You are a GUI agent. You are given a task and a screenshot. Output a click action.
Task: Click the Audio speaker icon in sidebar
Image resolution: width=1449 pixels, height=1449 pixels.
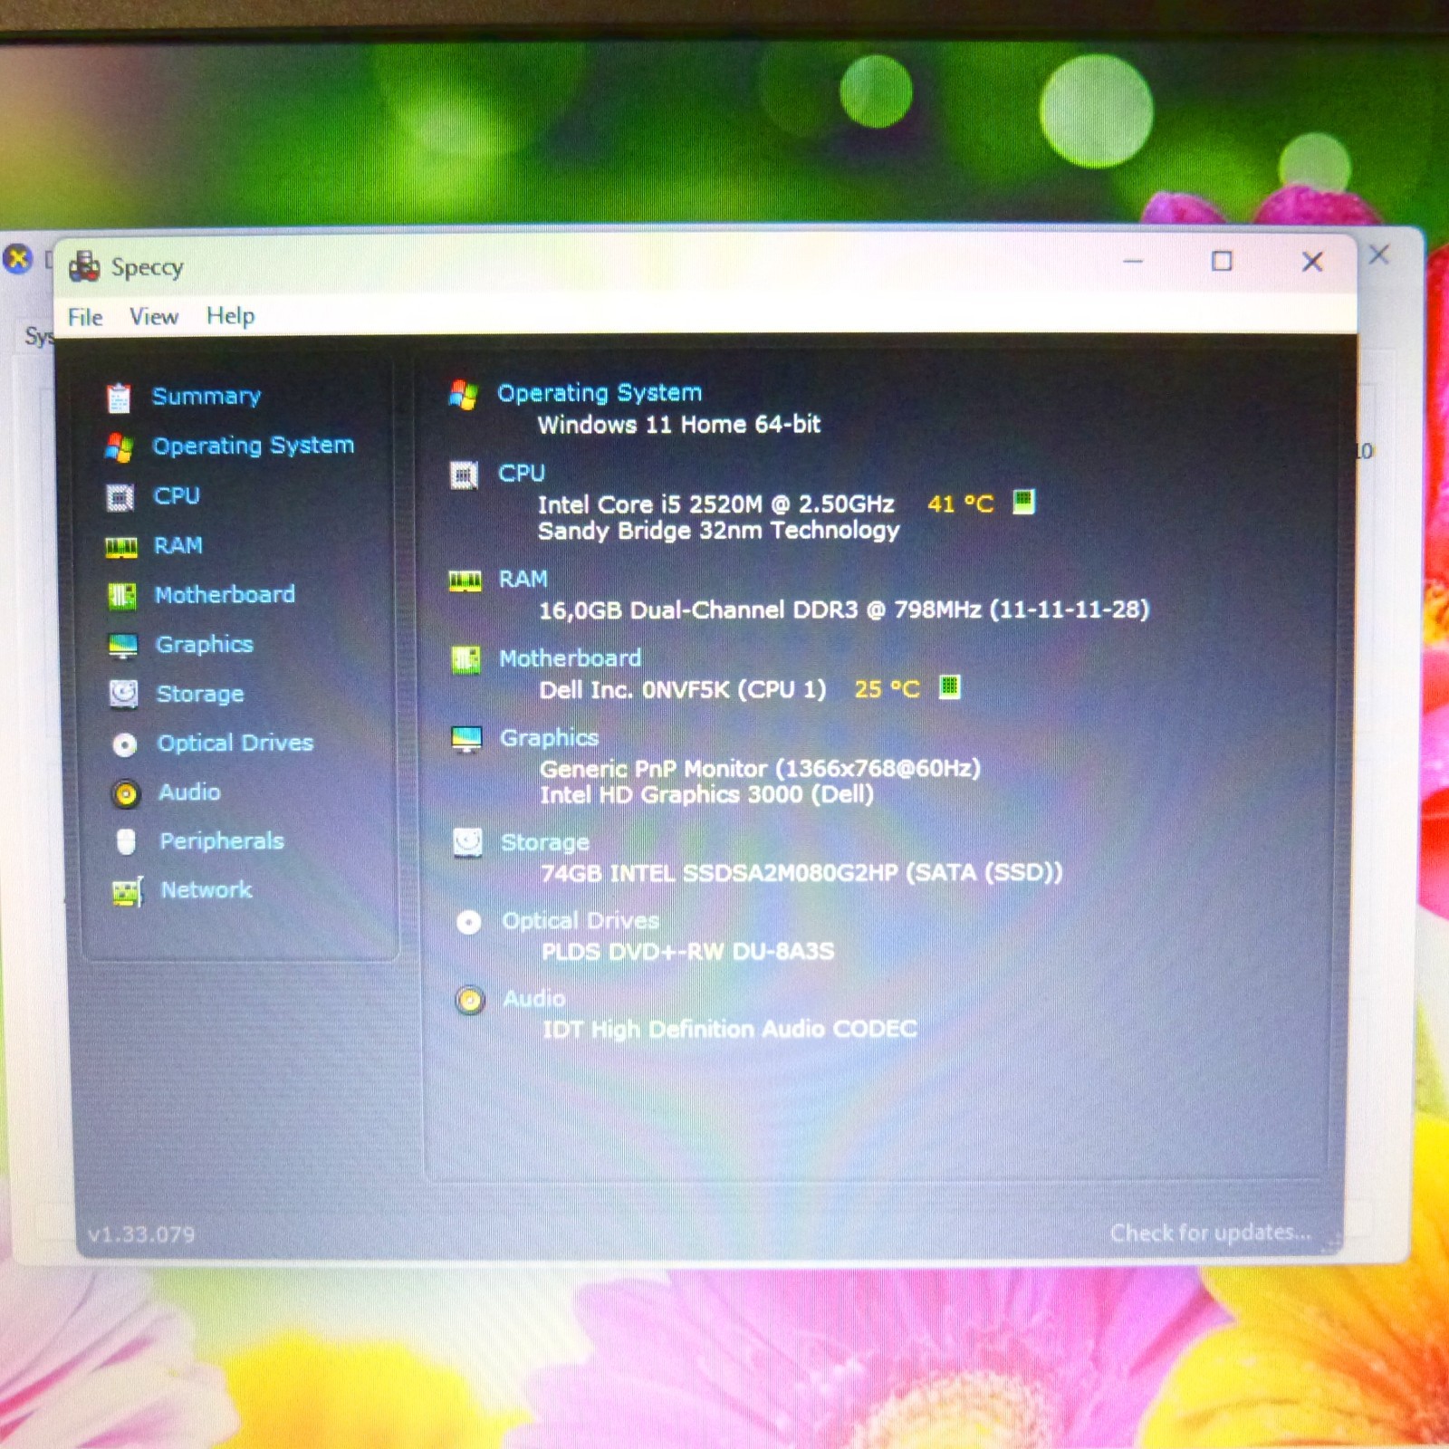(x=126, y=794)
